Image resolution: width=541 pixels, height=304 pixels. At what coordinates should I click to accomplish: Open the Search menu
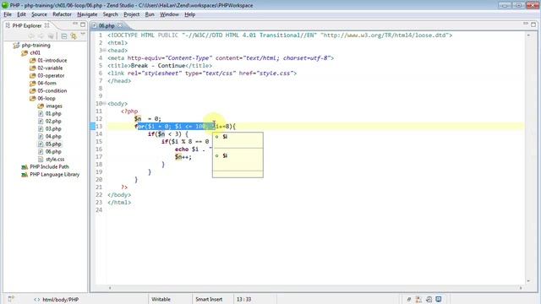111,14
